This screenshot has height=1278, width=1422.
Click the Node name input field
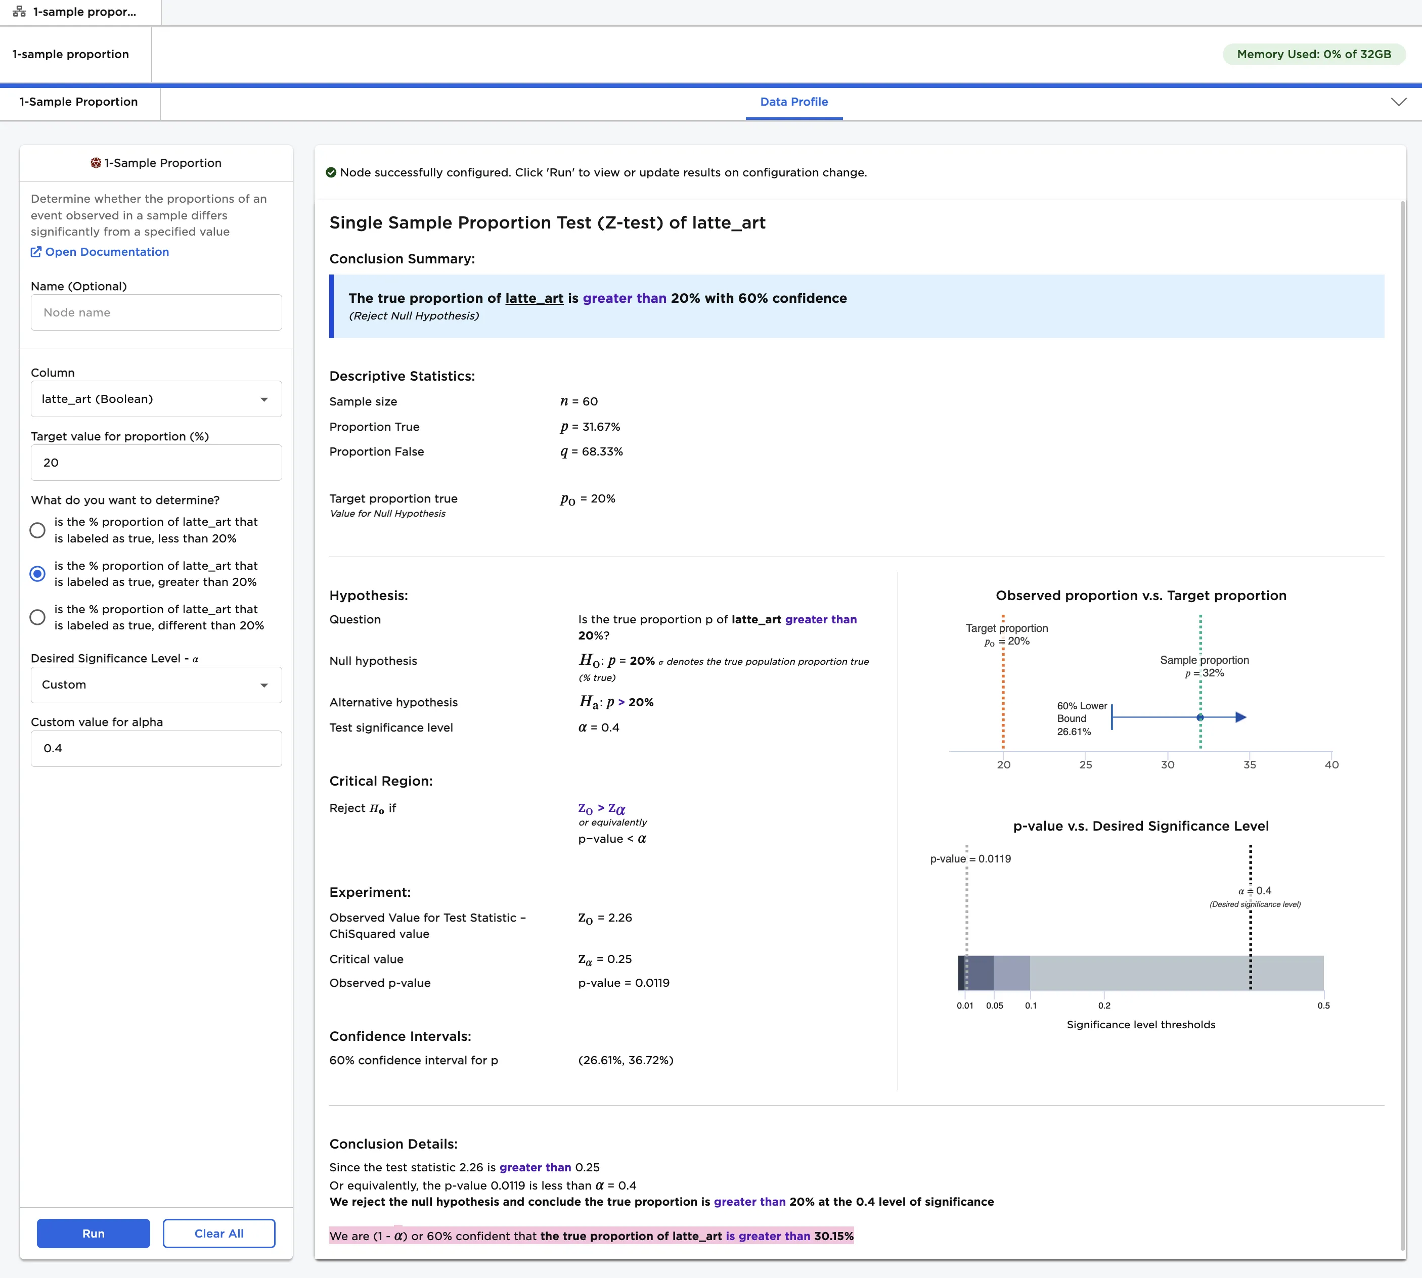coord(156,312)
